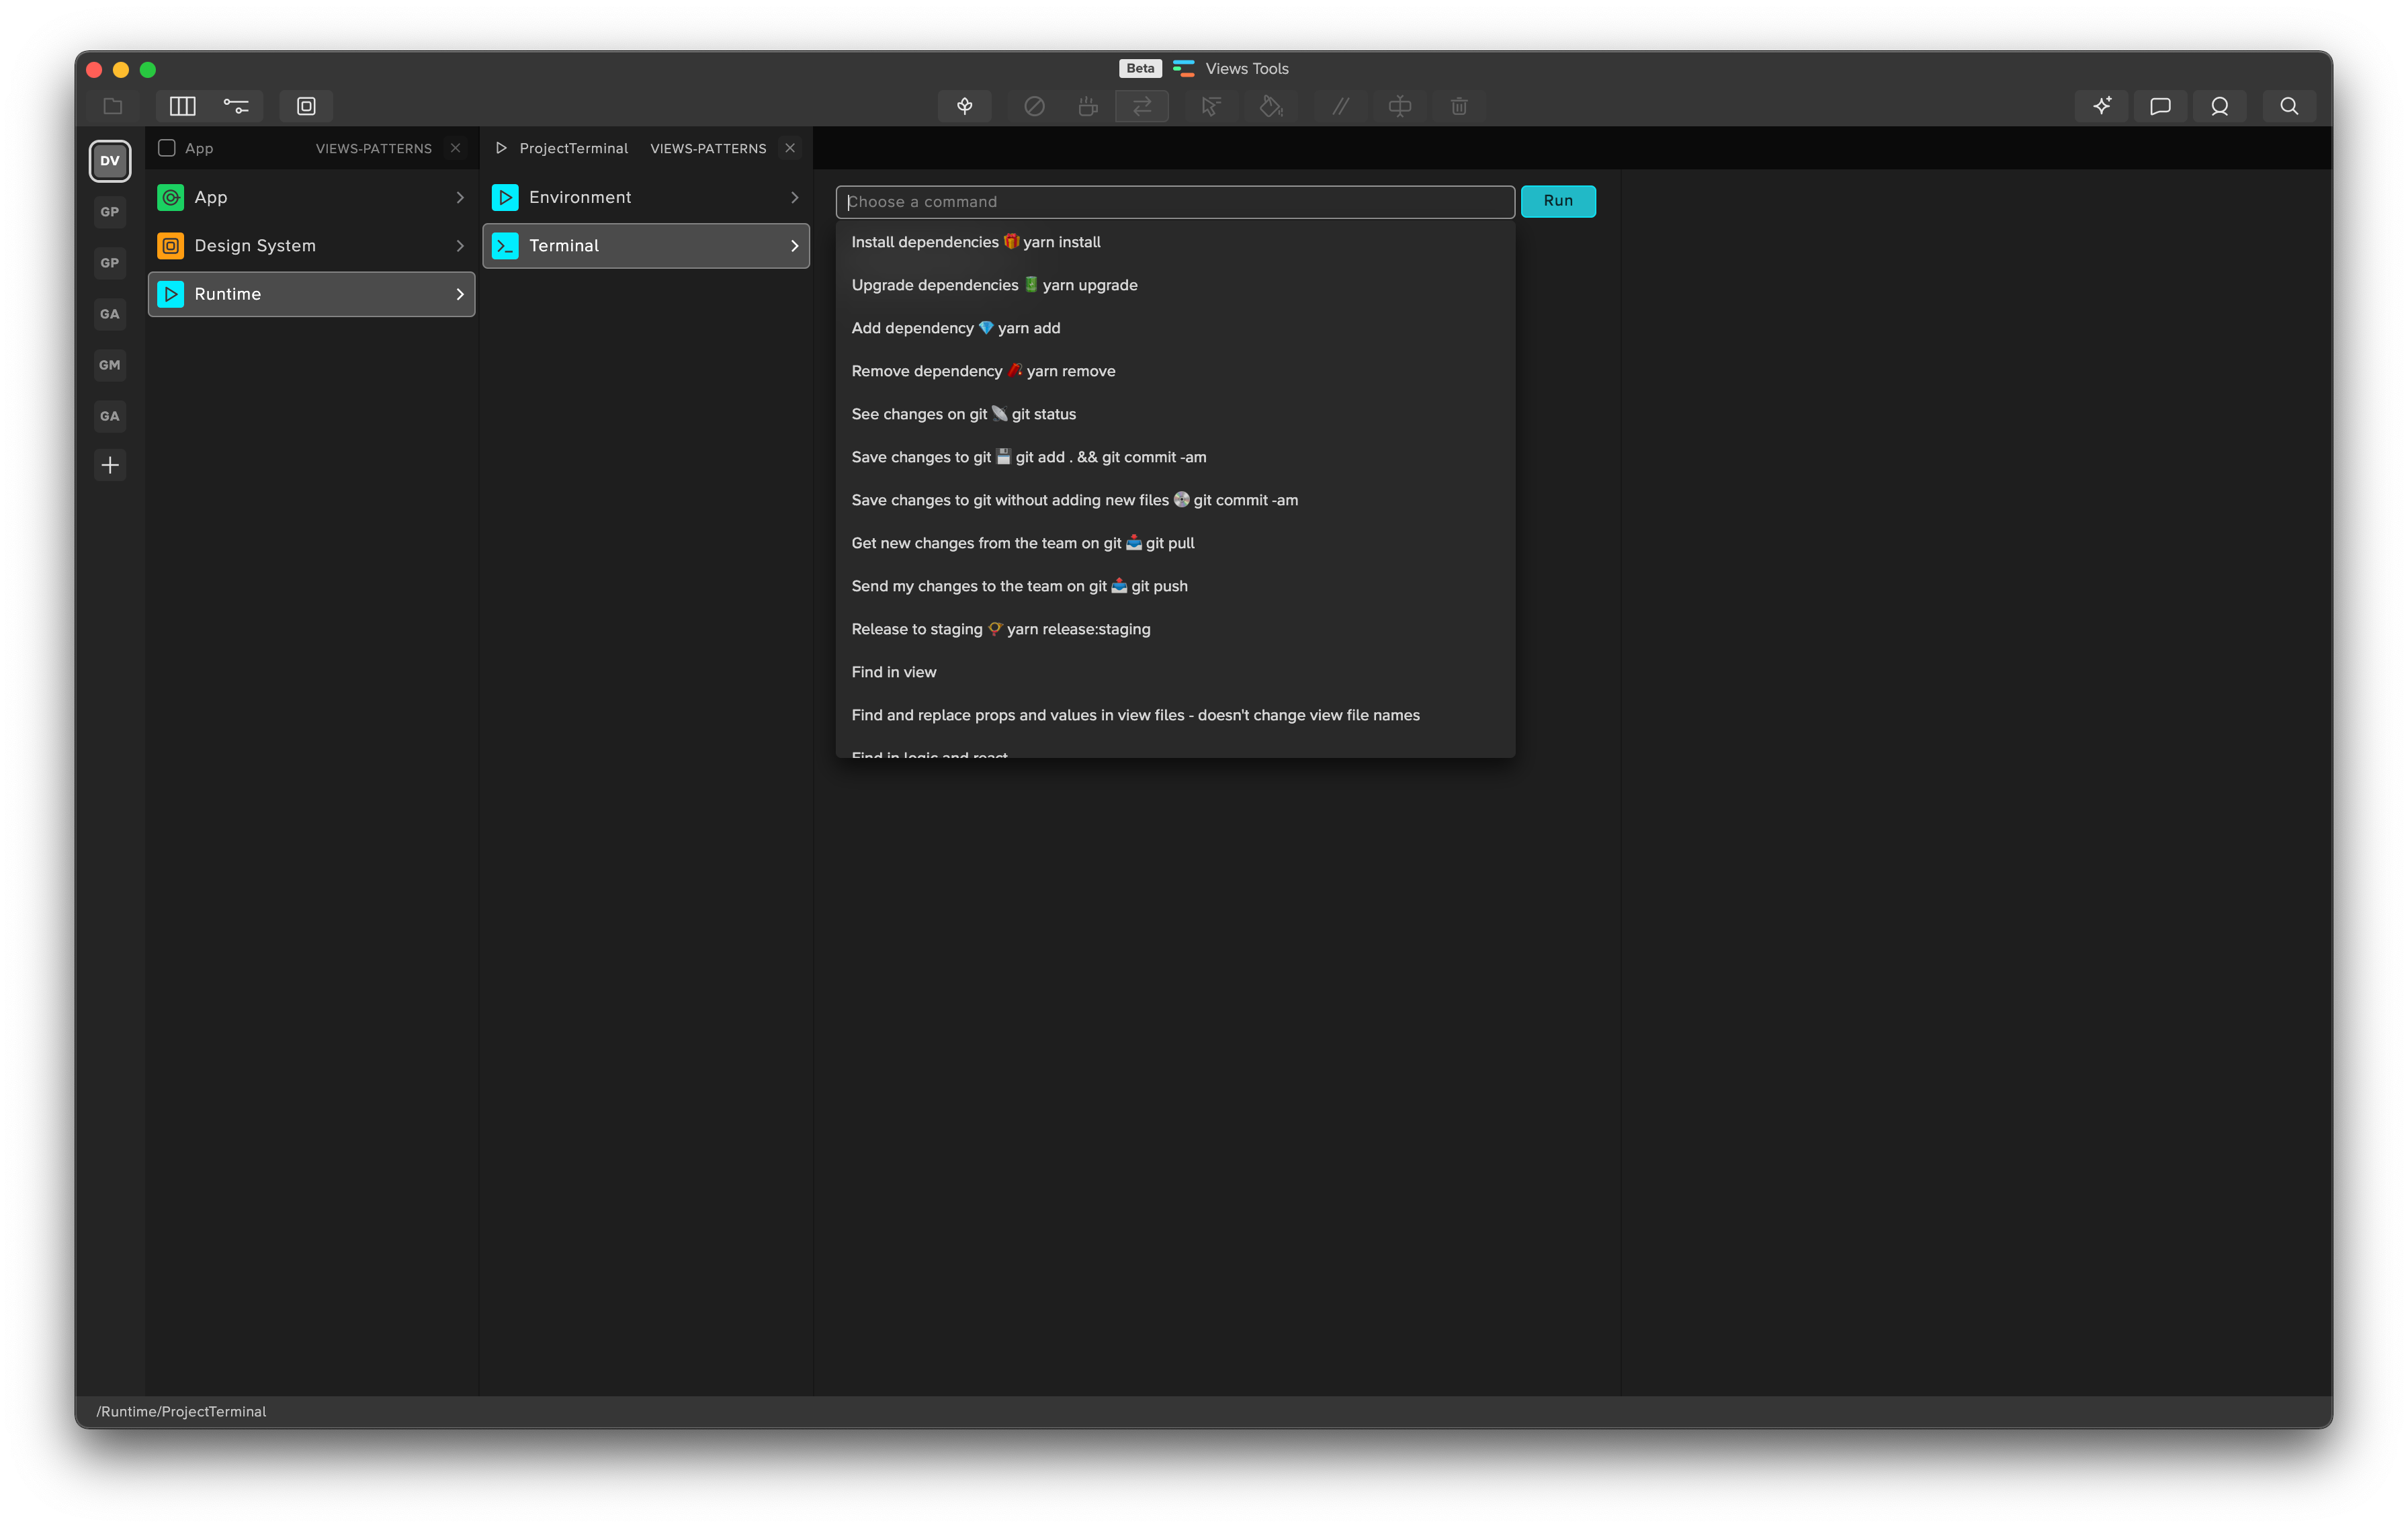This screenshot has width=2408, height=1528.
Task: Click the 'Choose a command' input field
Action: coord(1174,202)
